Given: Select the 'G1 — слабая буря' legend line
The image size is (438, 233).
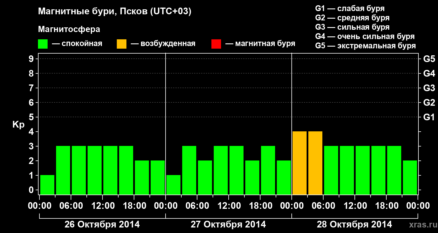Looking at the screenshot, I should [x=350, y=8].
